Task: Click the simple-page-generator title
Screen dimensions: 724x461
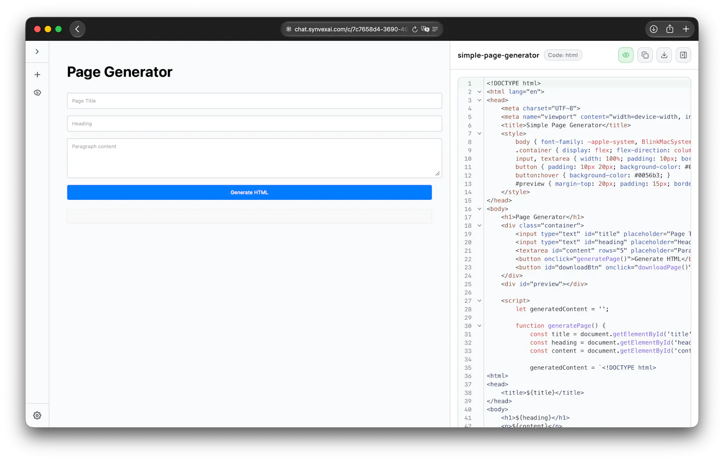Action: [x=498, y=55]
